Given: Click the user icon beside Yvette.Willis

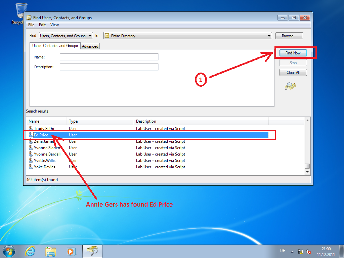Looking at the screenshot, I should pyautogui.click(x=31, y=160).
